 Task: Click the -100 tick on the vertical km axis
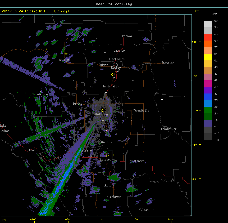click(x=193, y=179)
